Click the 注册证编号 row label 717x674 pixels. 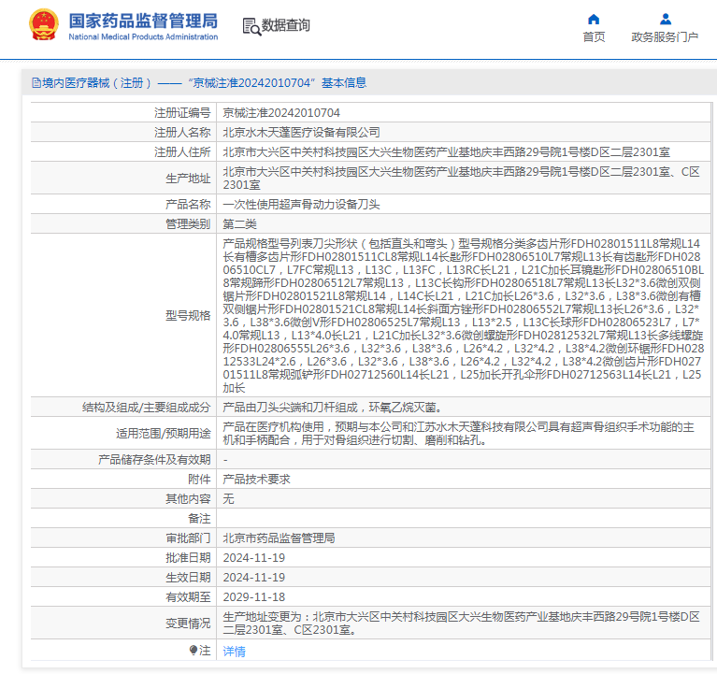pyautogui.click(x=182, y=113)
